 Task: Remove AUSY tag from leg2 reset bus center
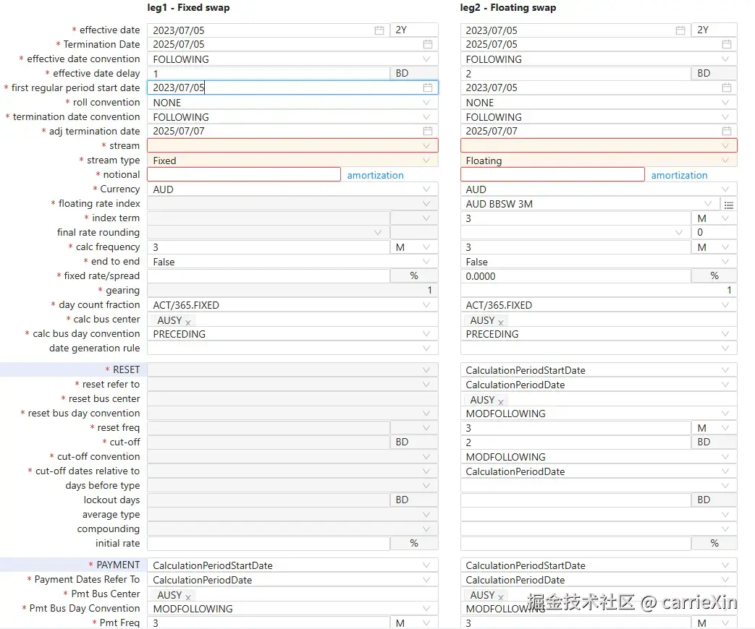click(x=501, y=401)
